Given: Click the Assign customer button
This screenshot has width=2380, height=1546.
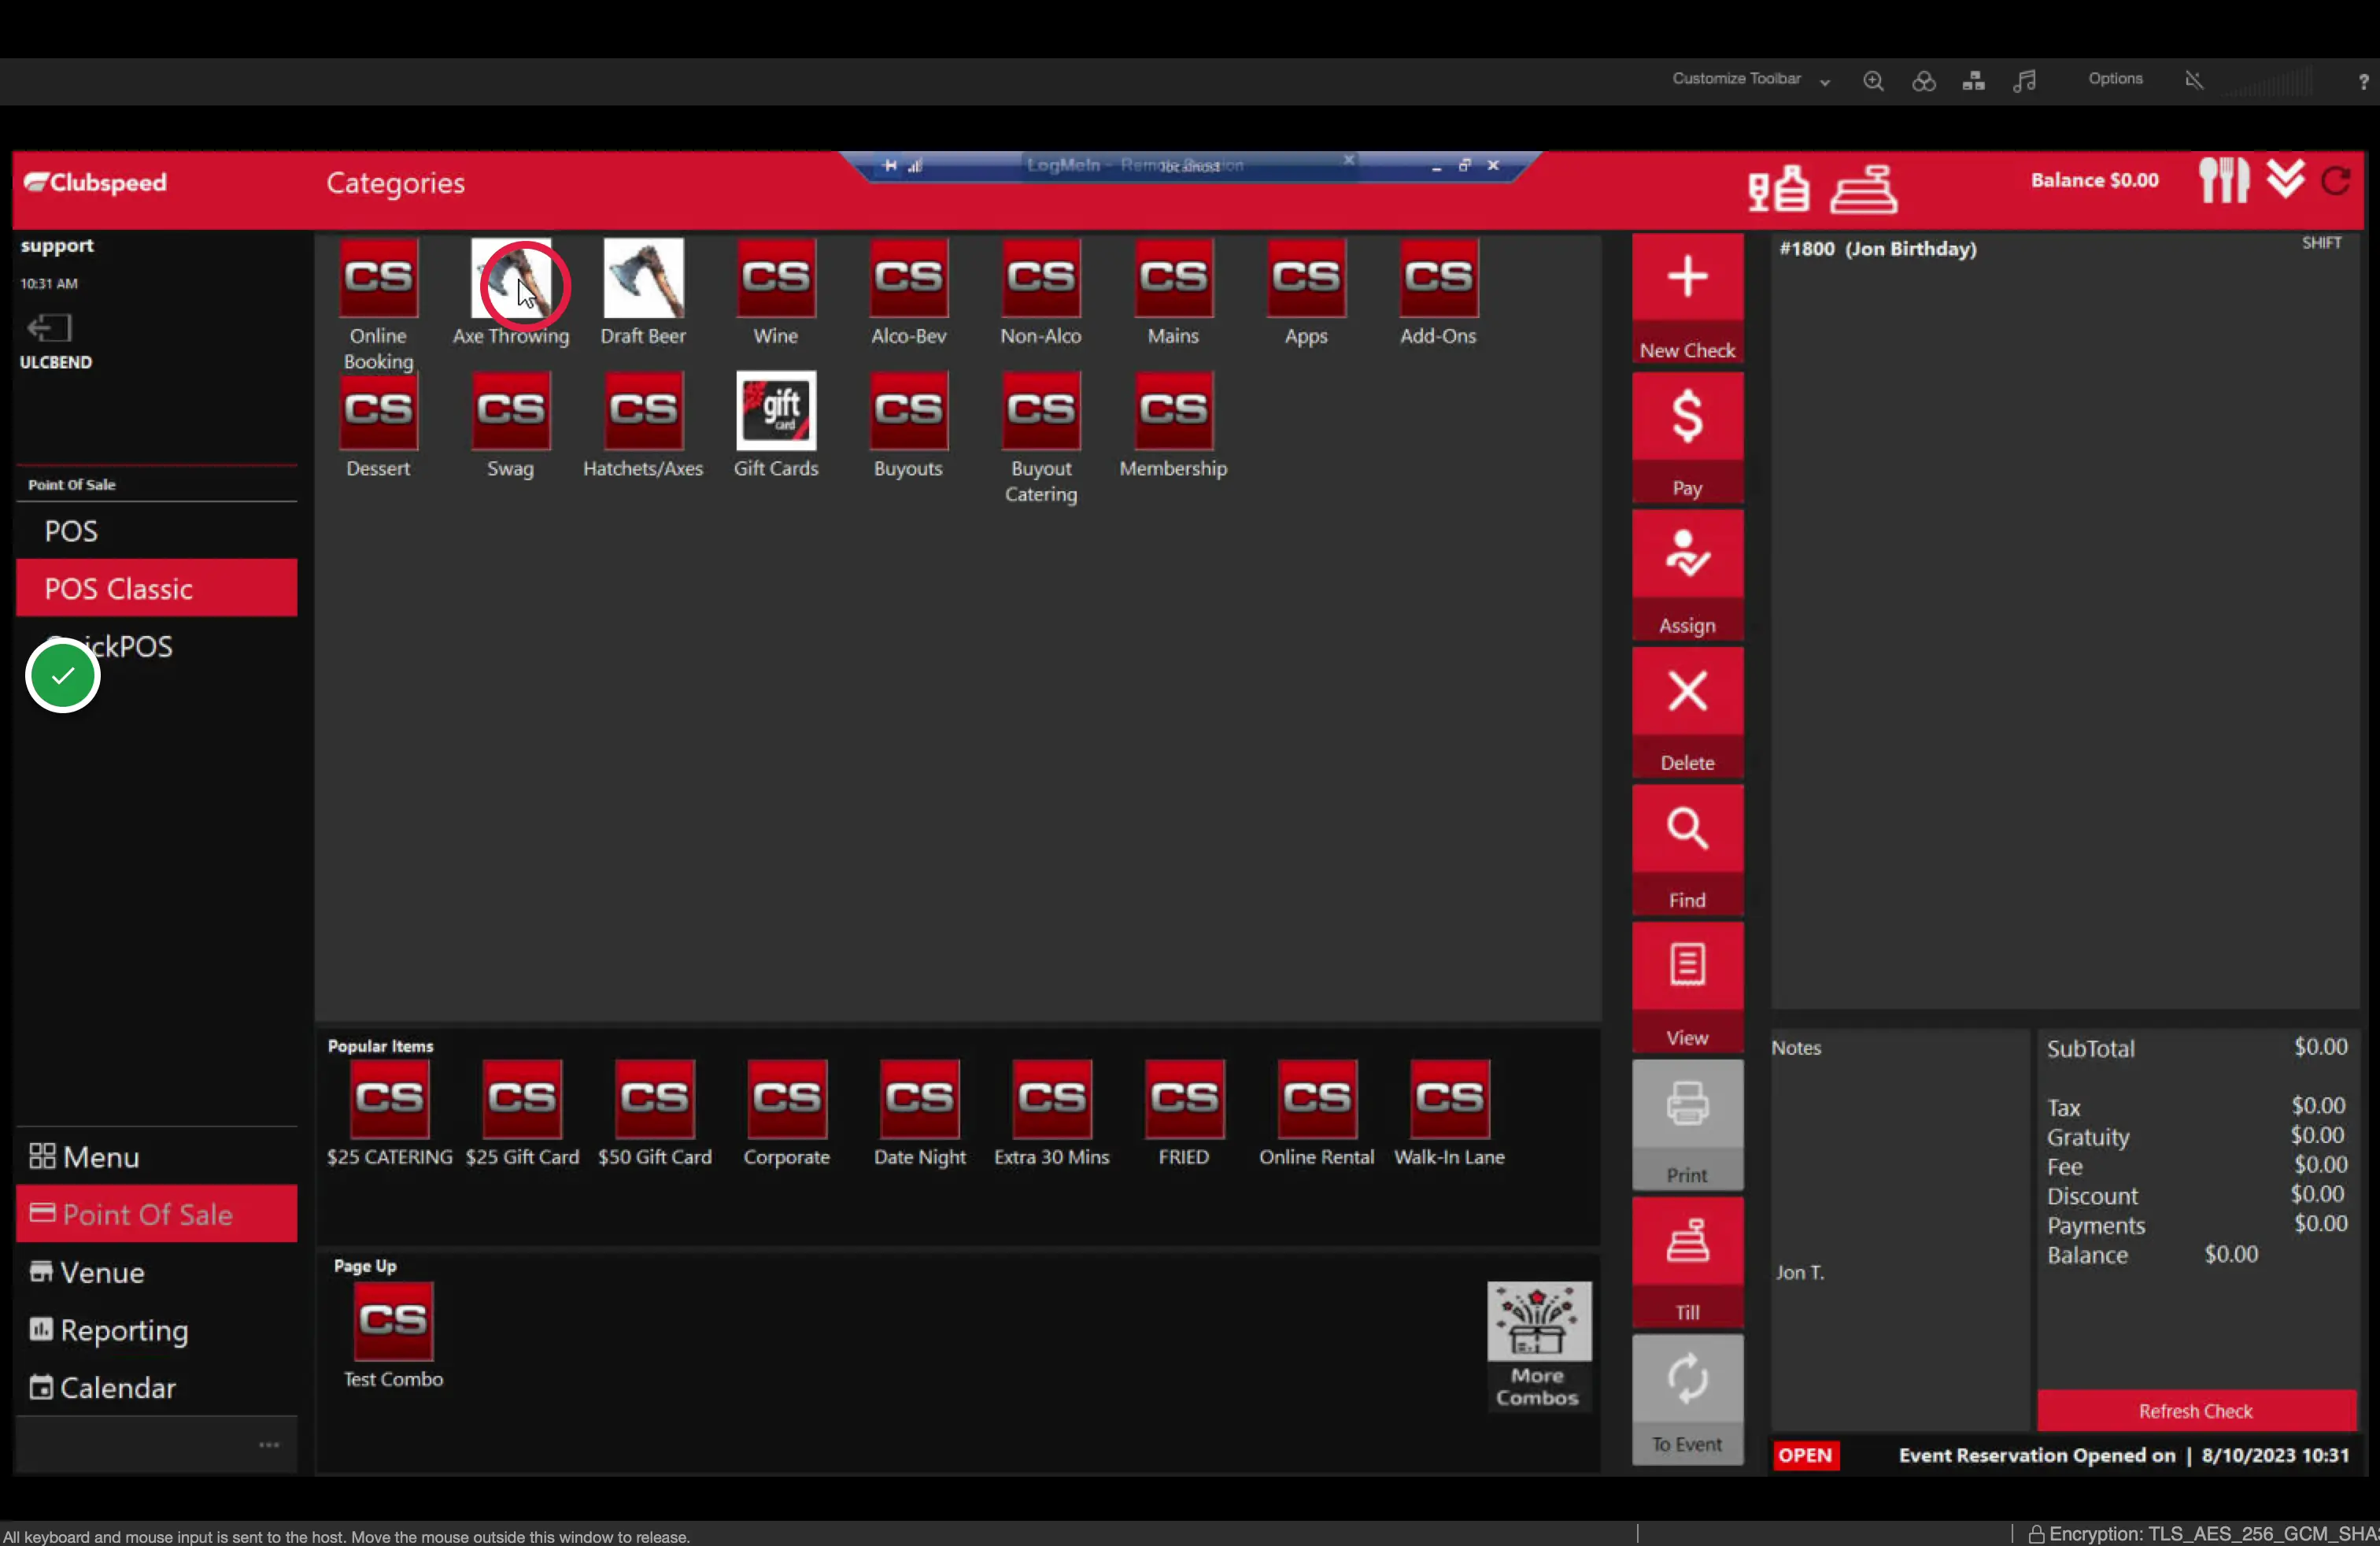Looking at the screenshot, I should pos(1687,574).
